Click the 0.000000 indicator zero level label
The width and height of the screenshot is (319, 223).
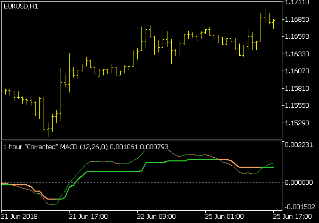[299, 182]
